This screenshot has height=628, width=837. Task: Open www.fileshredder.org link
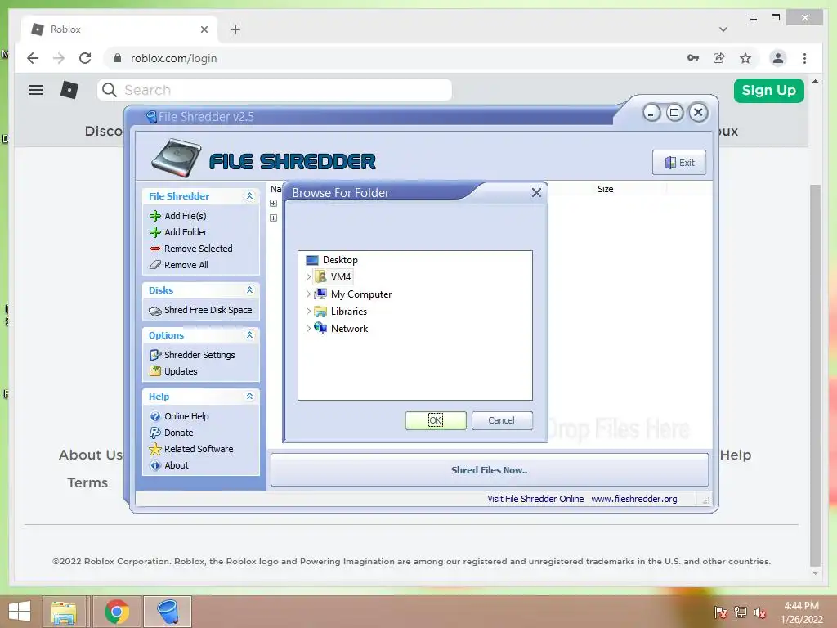pyautogui.click(x=634, y=499)
